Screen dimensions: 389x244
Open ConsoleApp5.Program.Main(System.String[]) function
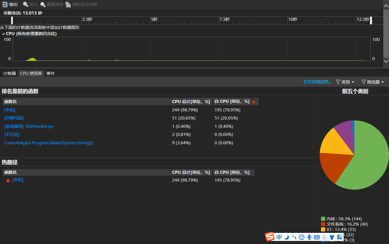point(49,143)
